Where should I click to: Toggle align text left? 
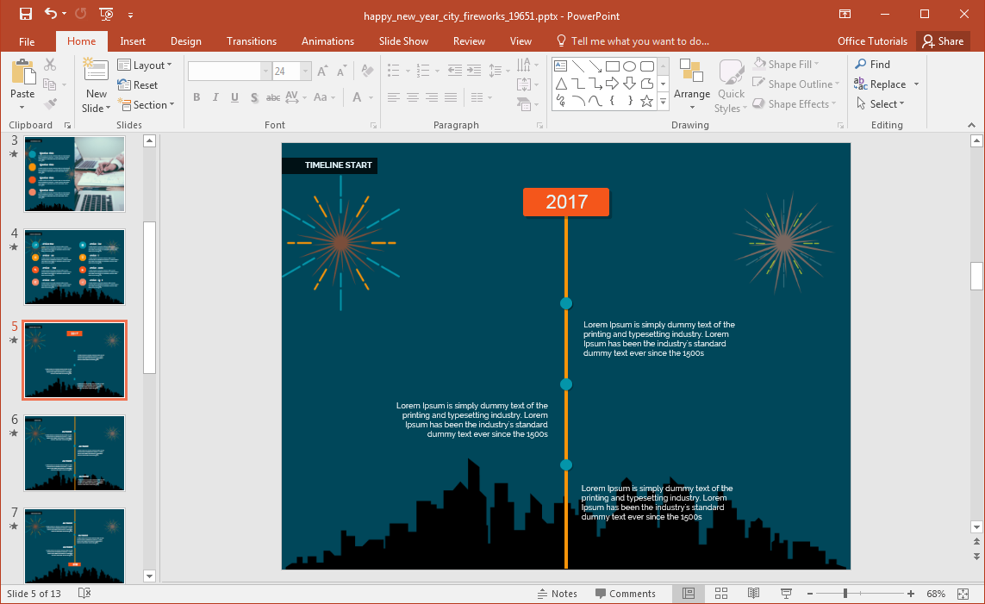coord(393,97)
